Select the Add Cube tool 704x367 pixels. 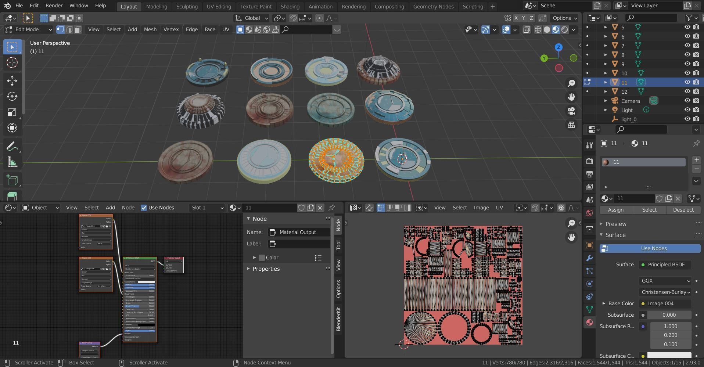12,180
